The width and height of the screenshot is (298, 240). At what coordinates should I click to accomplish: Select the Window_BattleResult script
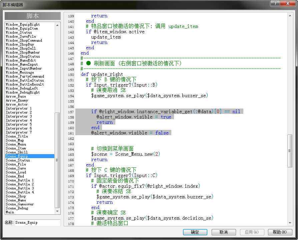point(25,84)
